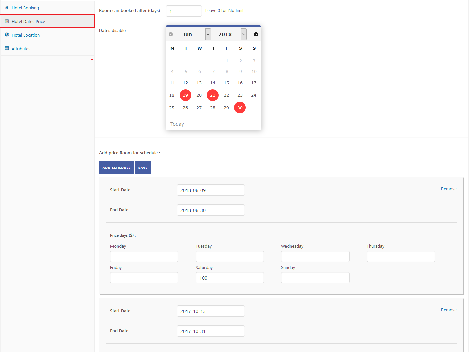The width and height of the screenshot is (469, 352).
Task: Click the Hotel Booking home icon
Action: 7,7
